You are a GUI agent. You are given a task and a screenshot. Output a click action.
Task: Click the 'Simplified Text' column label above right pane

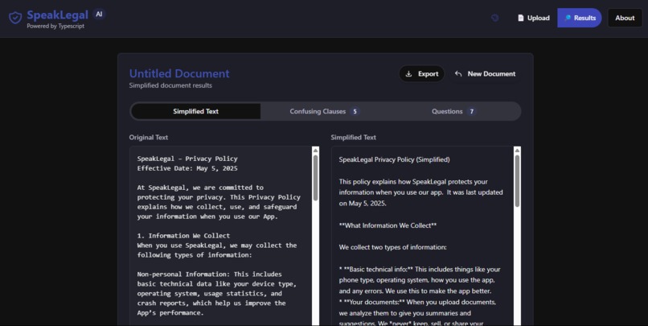point(353,138)
